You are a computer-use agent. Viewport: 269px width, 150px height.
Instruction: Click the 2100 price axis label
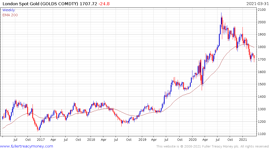(262, 9)
